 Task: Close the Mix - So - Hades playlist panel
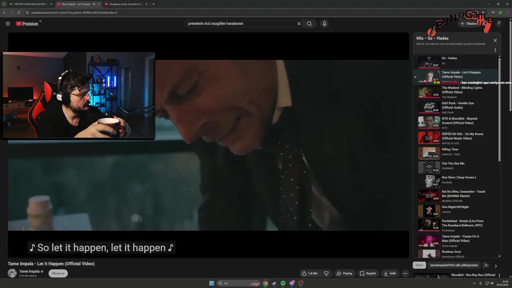click(x=495, y=40)
